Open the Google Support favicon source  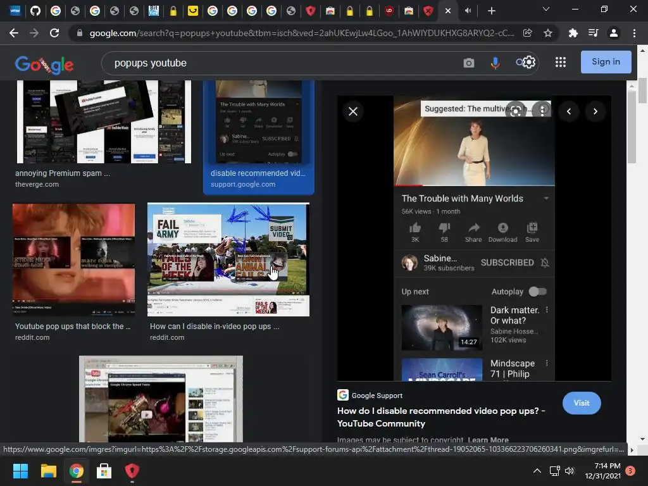point(342,395)
